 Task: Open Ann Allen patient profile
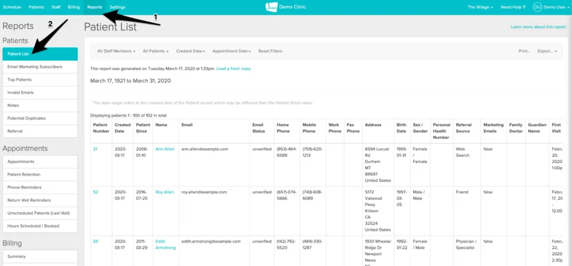pyautogui.click(x=165, y=149)
